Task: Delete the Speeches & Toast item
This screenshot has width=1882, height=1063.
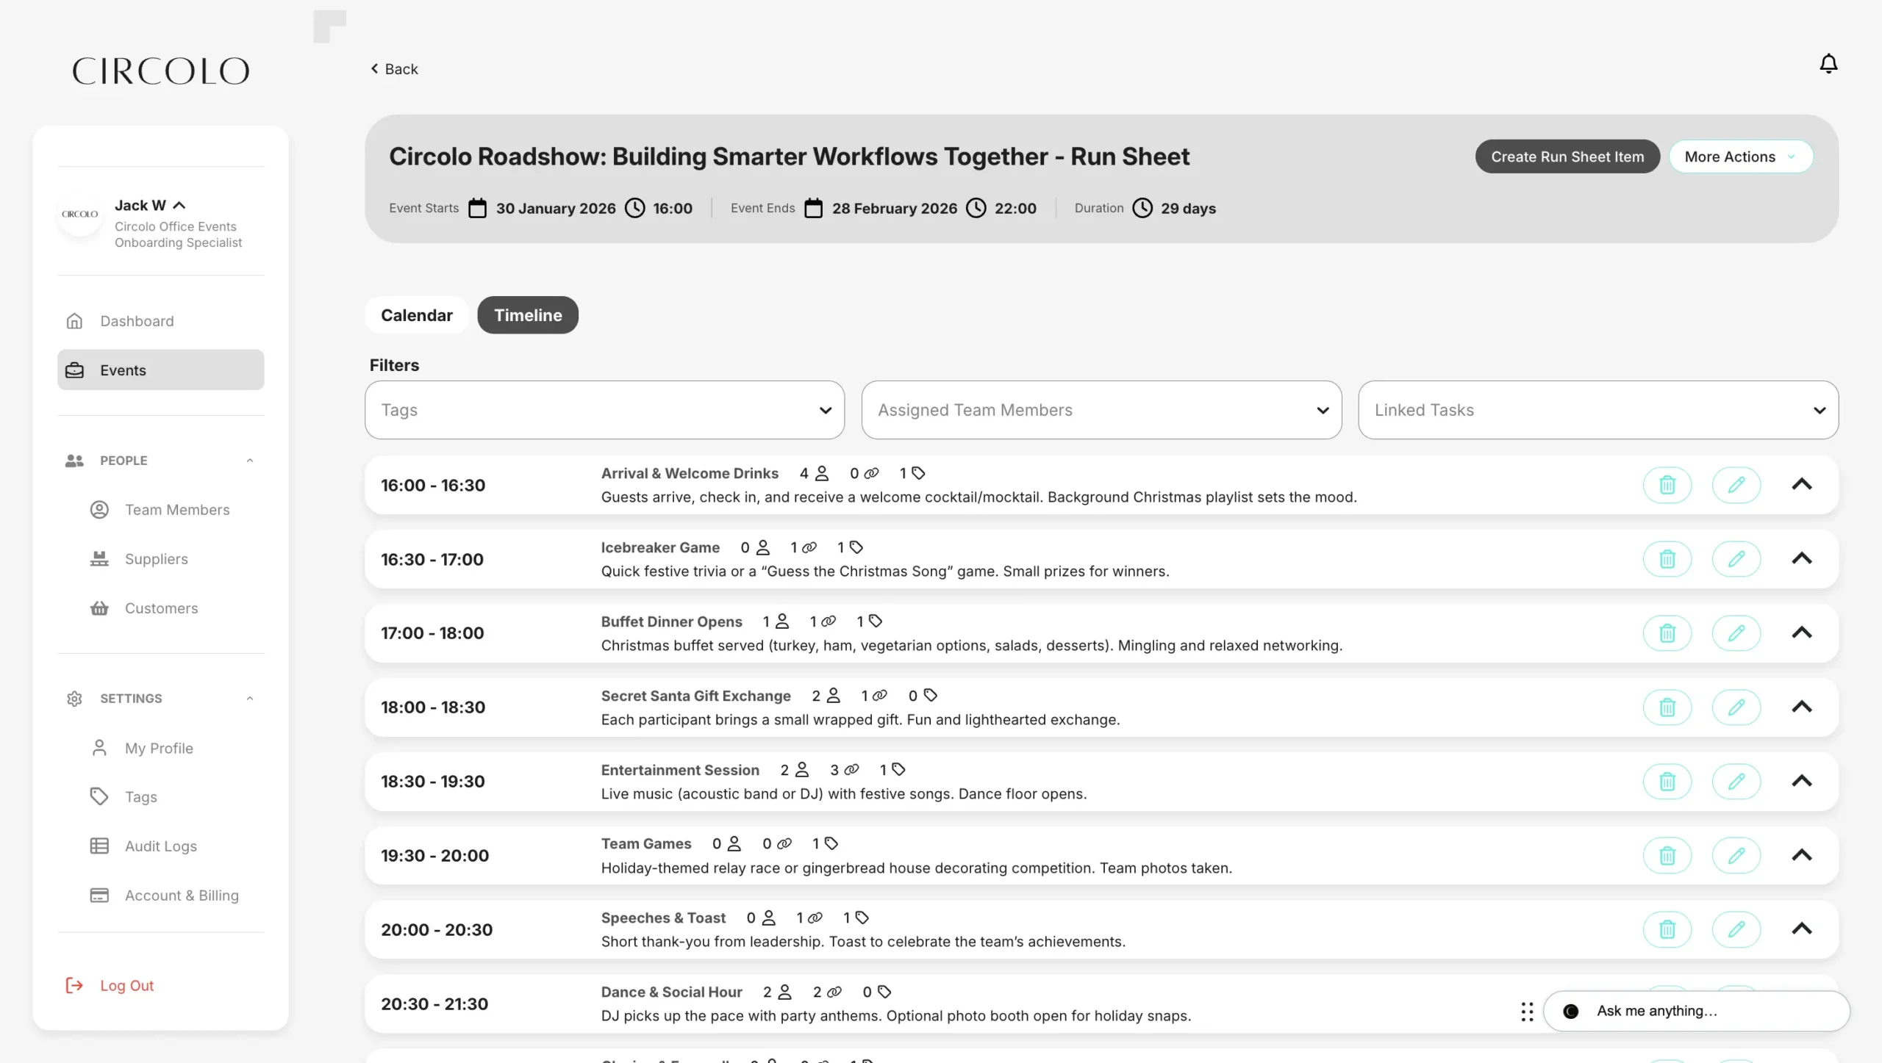Action: [1667, 930]
